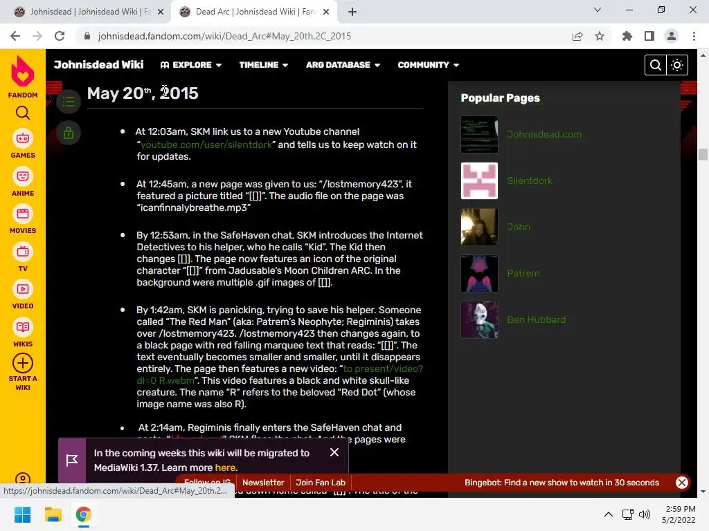
Task: Open the Silentdork popular page
Action: (x=530, y=180)
